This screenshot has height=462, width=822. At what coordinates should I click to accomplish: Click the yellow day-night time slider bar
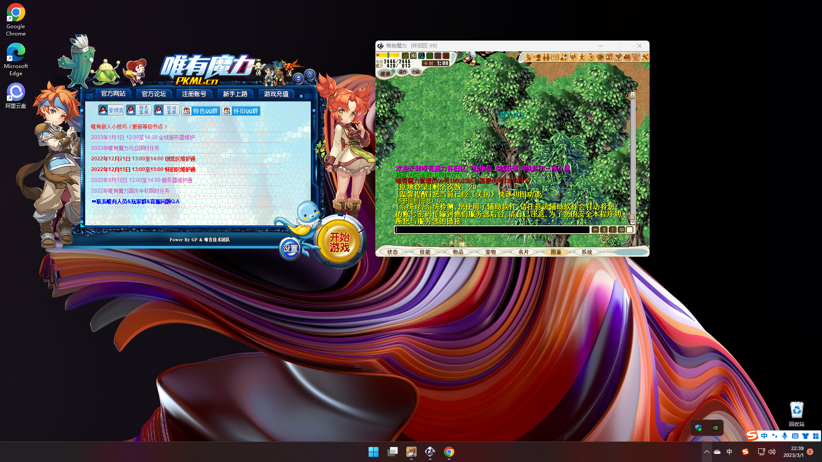click(388, 55)
